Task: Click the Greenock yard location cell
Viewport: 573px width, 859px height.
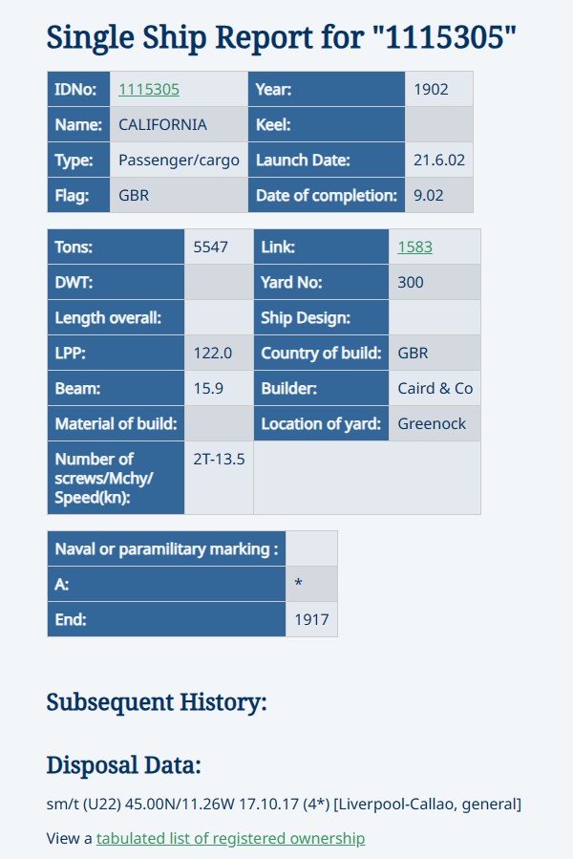Action: pyautogui.click(x=432, y=423)
